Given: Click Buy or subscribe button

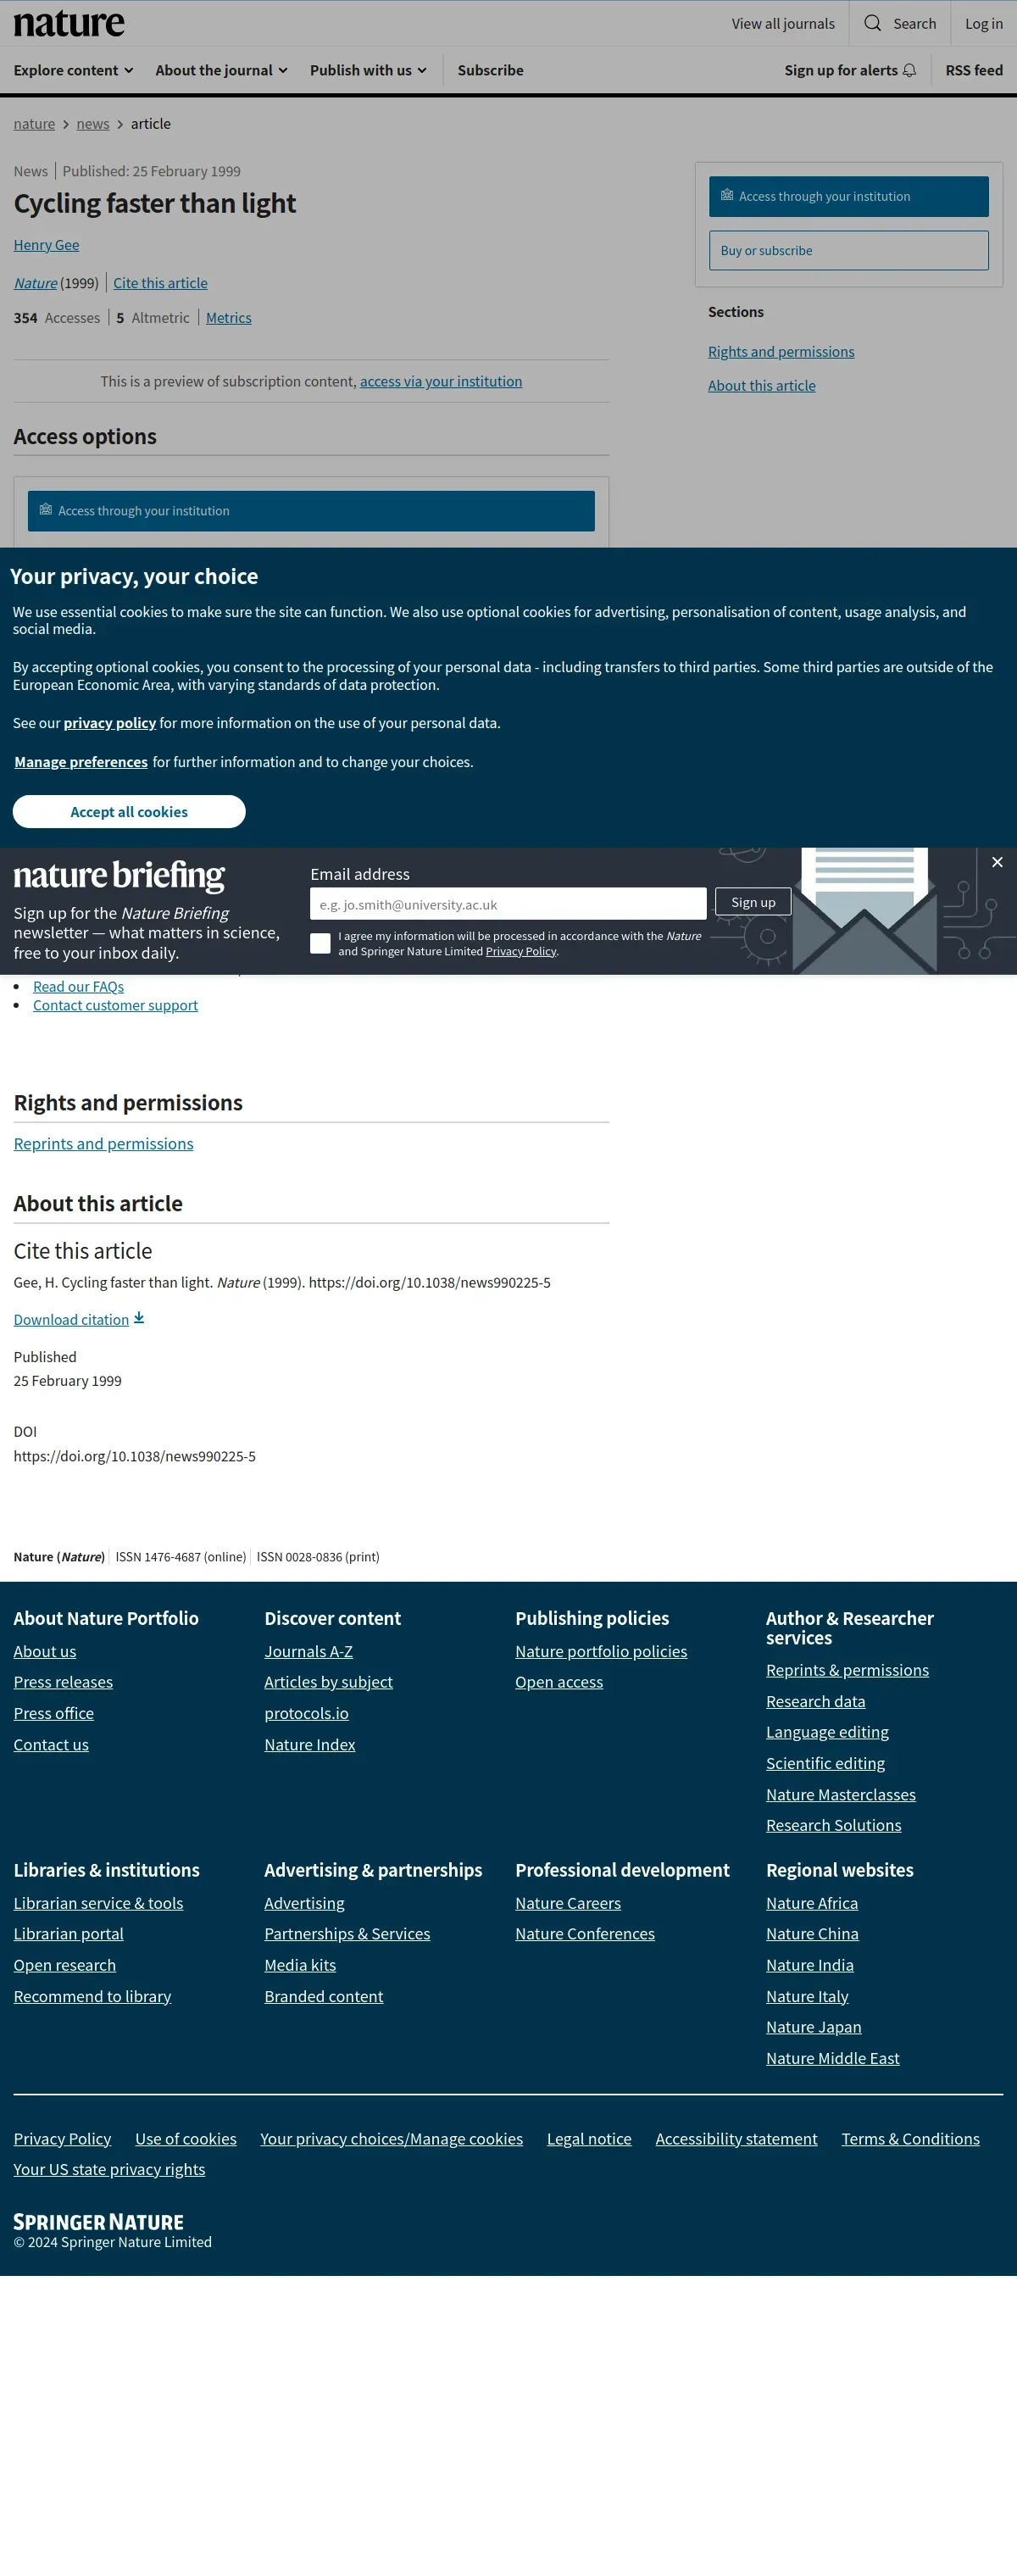Looking at the screenshot, I should coord(848,251).
